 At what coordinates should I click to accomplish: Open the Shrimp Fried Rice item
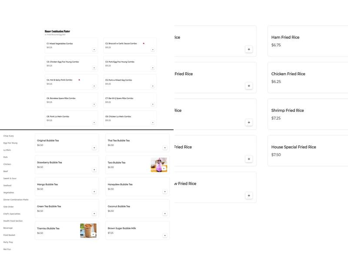click(x=288, y=110)
